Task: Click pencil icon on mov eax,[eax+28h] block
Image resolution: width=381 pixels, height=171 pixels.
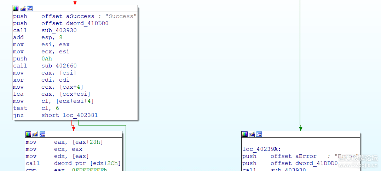Action: tap(35, 134)
